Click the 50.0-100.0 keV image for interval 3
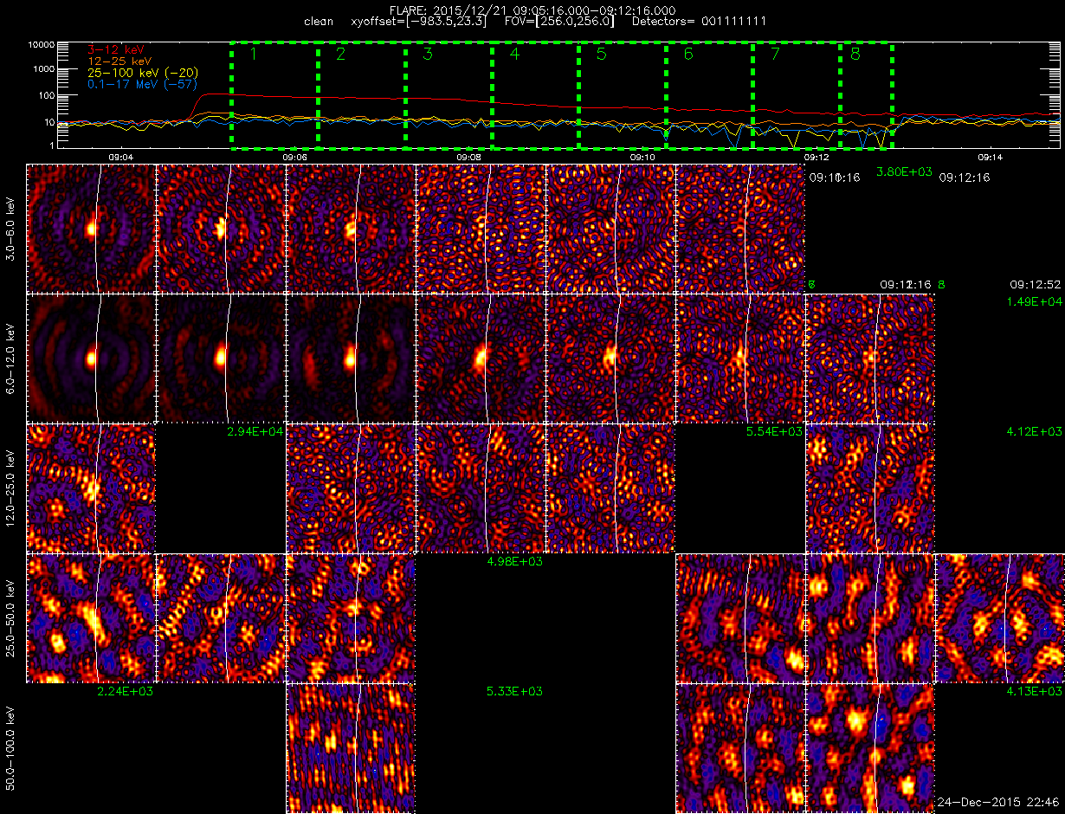This screenshot has width=1065, height=814. click(x=351, y=748)
